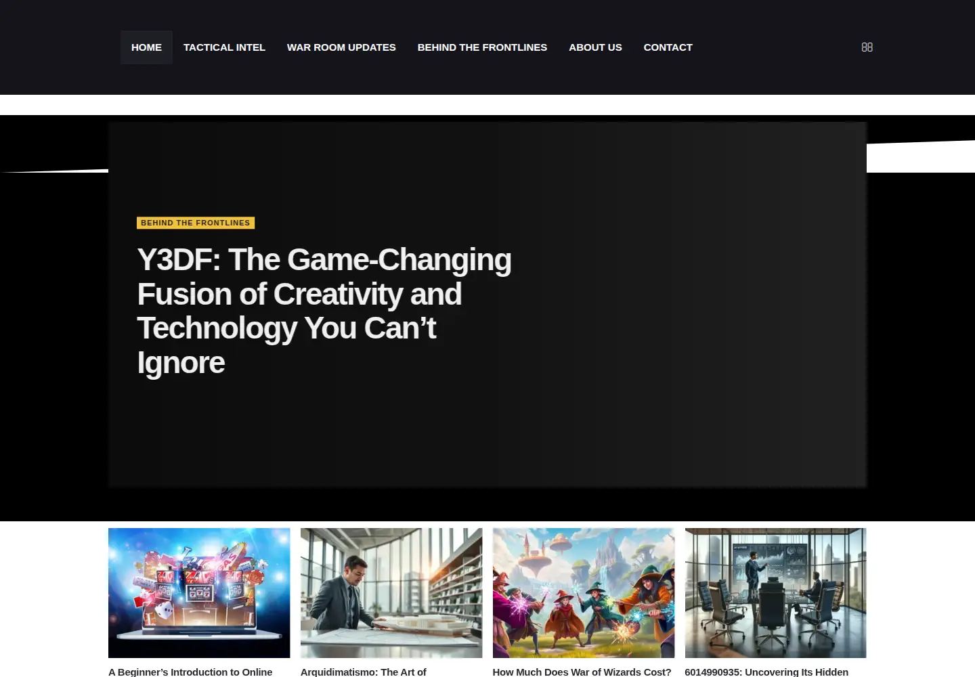The height and width of the screenshot is (677, 975).
Task: Open 6014990935: Uncovering Its Hidden article
Action: click(x=766, y=672)
